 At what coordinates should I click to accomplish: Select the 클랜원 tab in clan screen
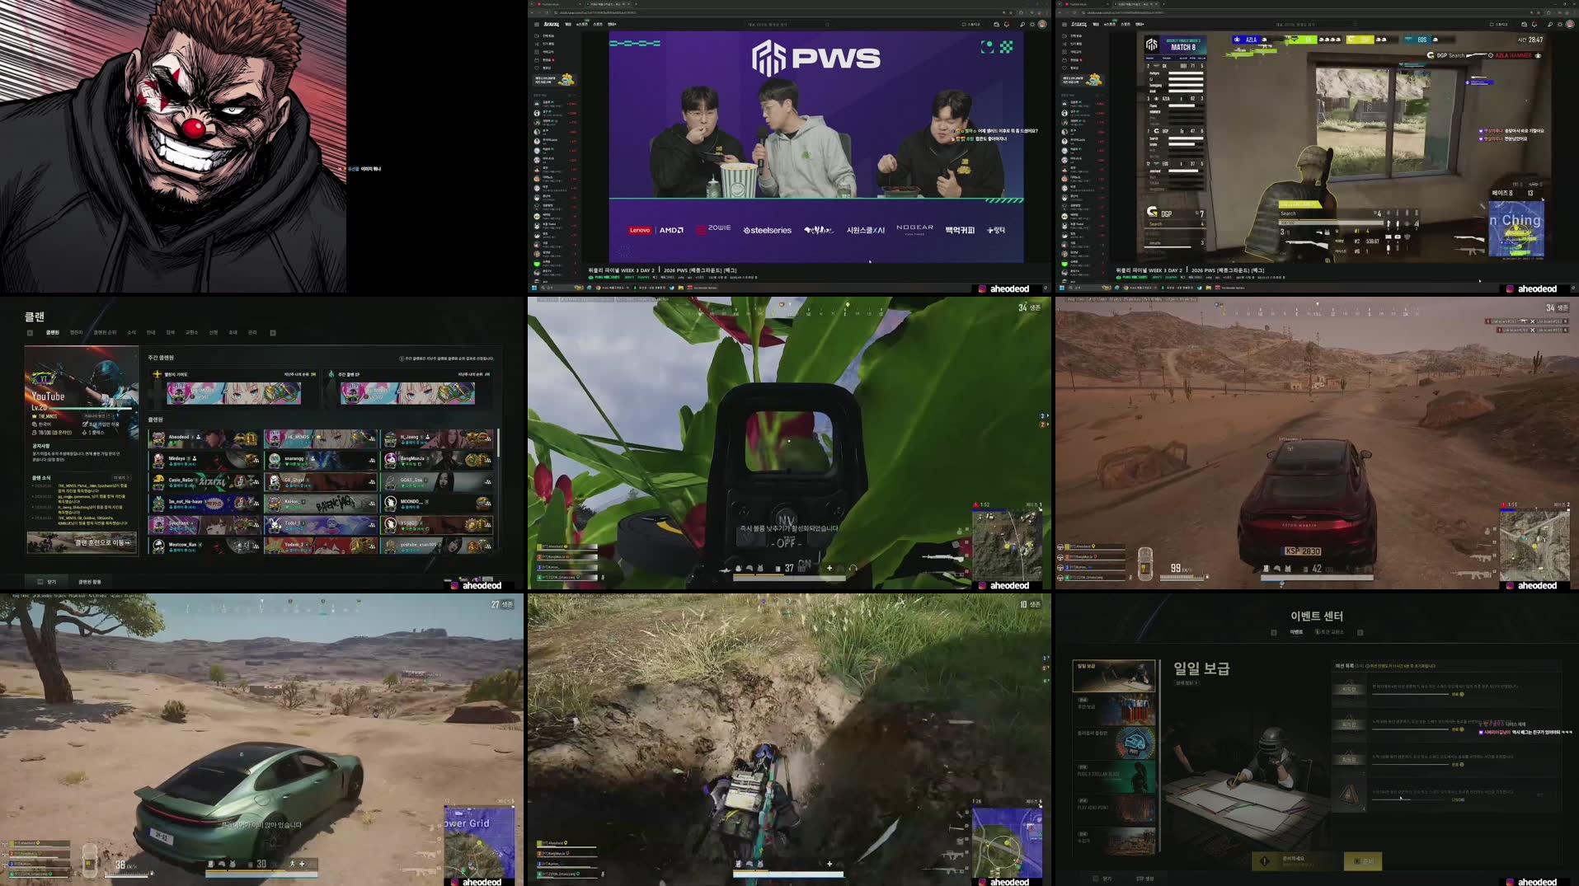click(x=53, y=333)
